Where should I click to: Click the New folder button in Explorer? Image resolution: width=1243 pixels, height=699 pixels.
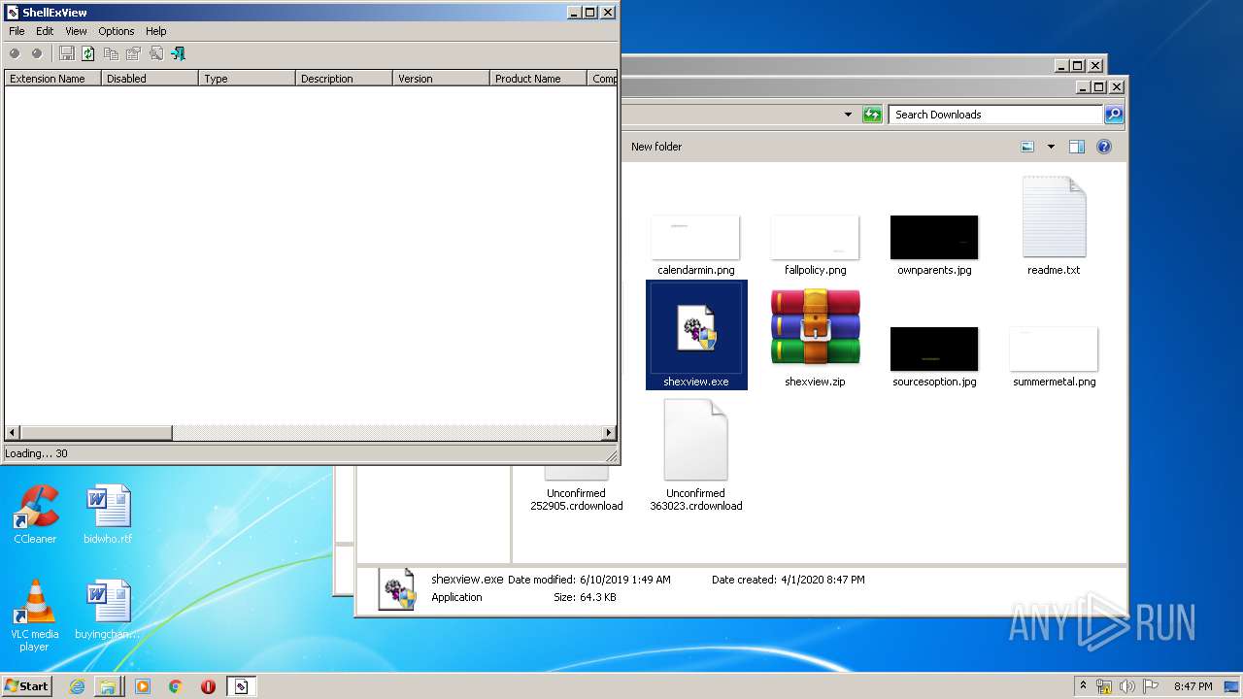point(656,147)
